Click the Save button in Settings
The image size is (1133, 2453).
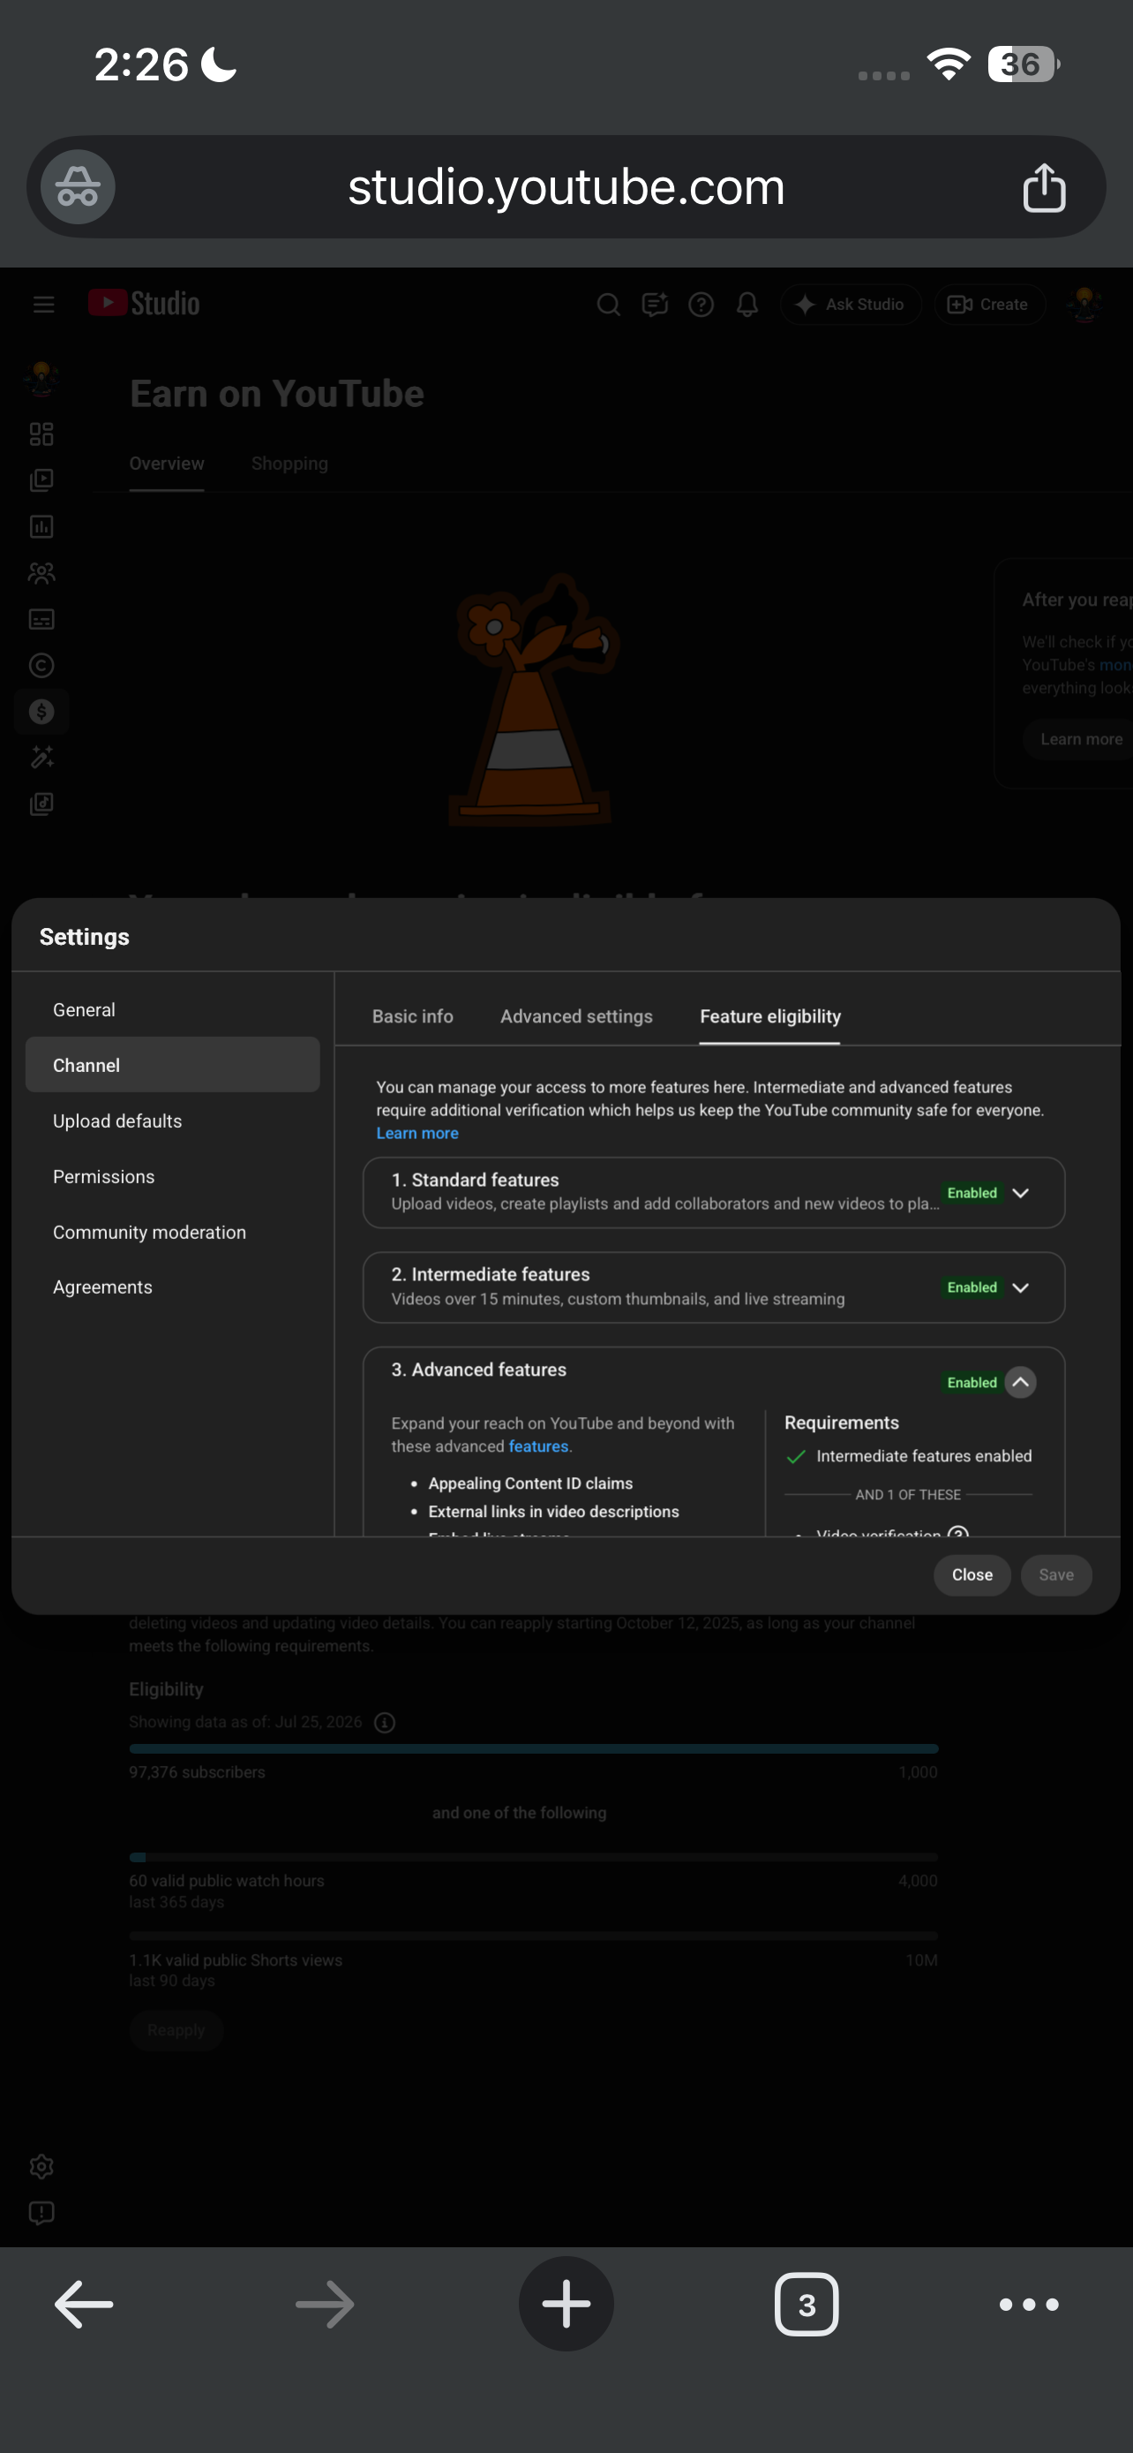pyautogui.click(x=1056, y=1575)
